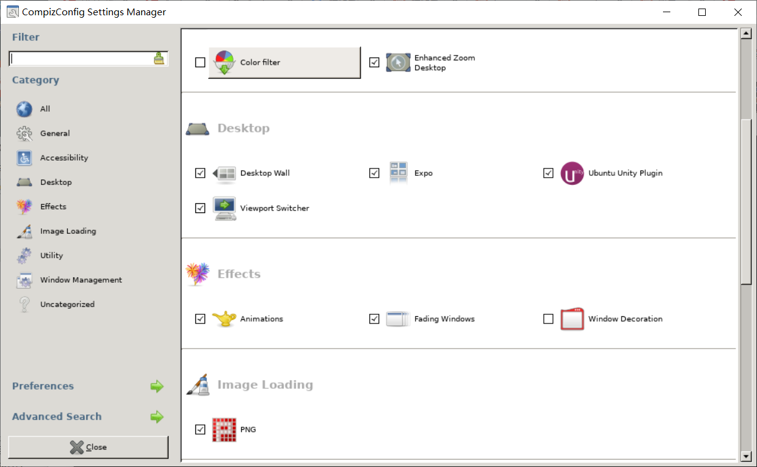The height and width of the screenshot is (467, 757).
Task: Open the Enhanced Zoom Desktop icon
Action: pyautogui.click(x=398, y=62)
